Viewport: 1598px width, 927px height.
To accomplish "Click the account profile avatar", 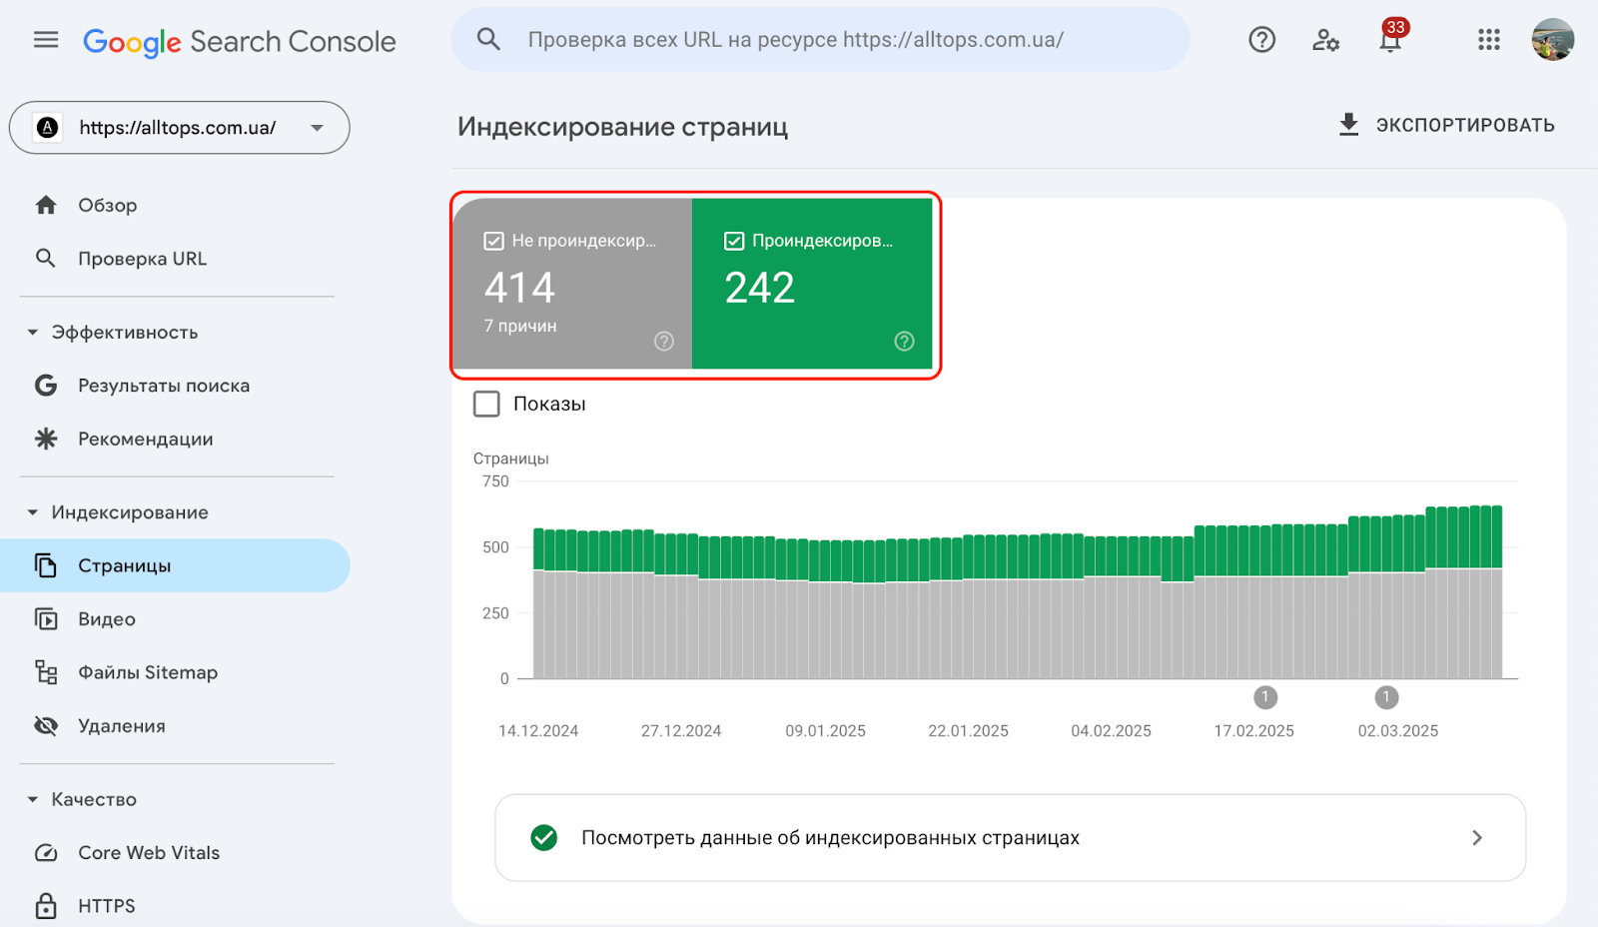I will pos(1552,40).
